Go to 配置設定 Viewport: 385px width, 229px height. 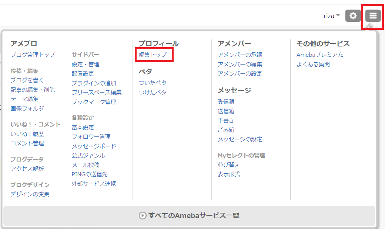pyautogui.click(x=83, y=74)
